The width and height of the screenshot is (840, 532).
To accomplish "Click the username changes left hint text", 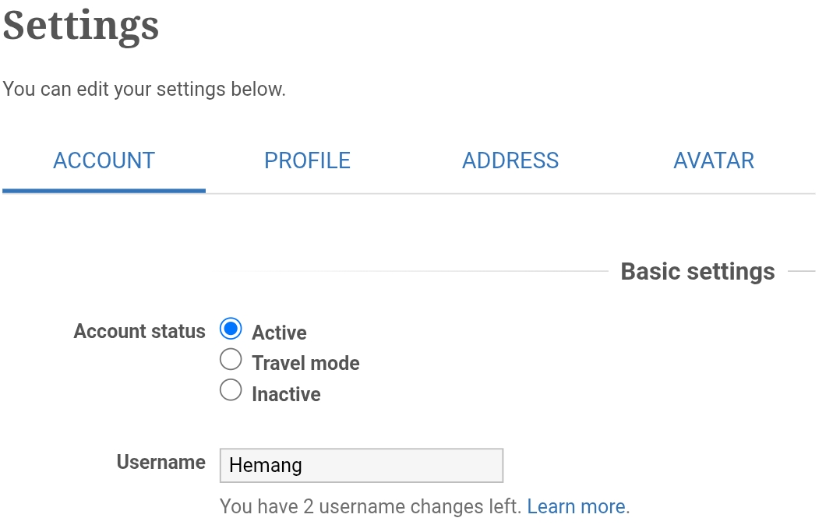I will click(370, 507).
